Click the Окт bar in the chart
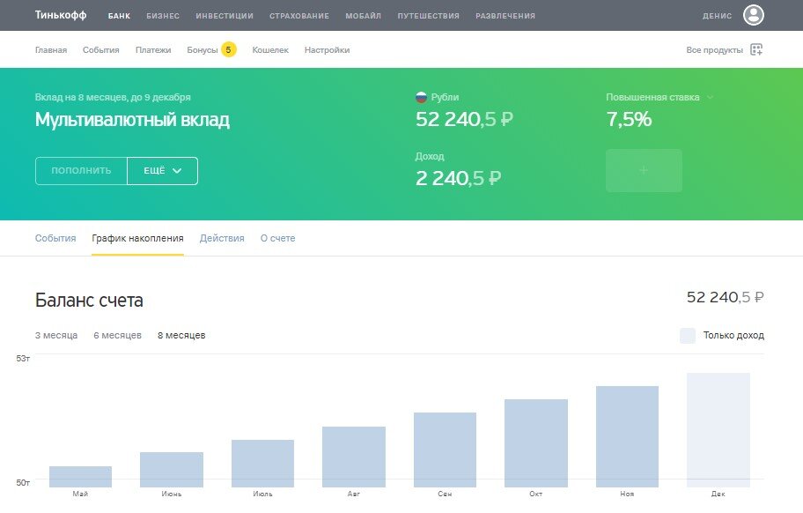The width and height of the screenshot is (803, 513). coord(536,443)
